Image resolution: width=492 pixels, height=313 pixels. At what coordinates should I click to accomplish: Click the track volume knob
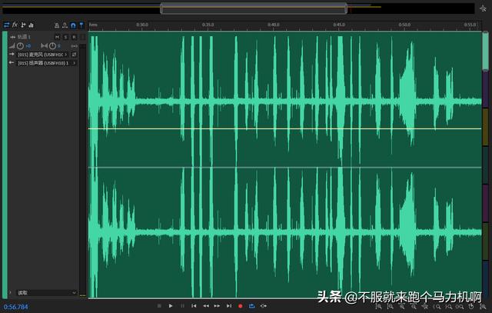[20, 46]
